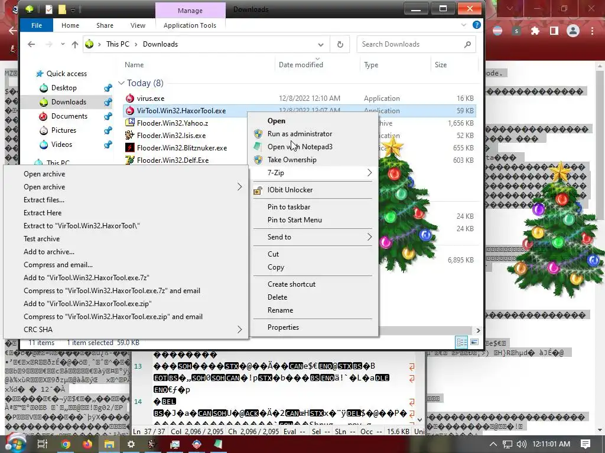
Task: Select the Flooder.Win32.Delf.Exe file icon
Action: click(130, 160)
